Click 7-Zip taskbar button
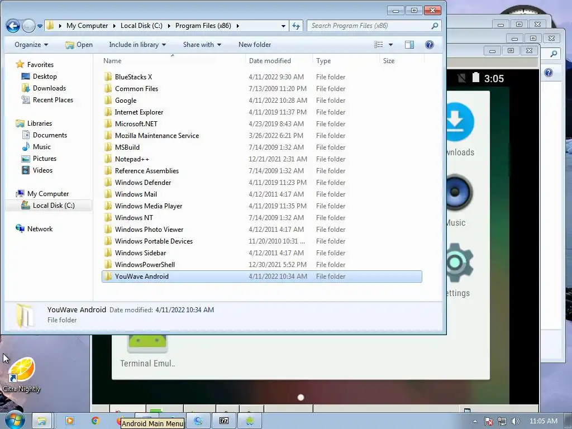Screen dimensions: 572x429 coord(223,421)
